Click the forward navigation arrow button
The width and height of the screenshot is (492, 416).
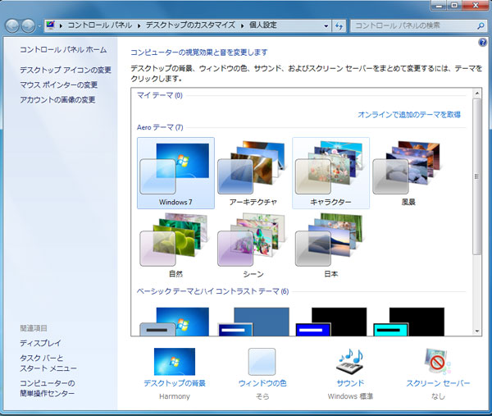(x=28, y=25)
